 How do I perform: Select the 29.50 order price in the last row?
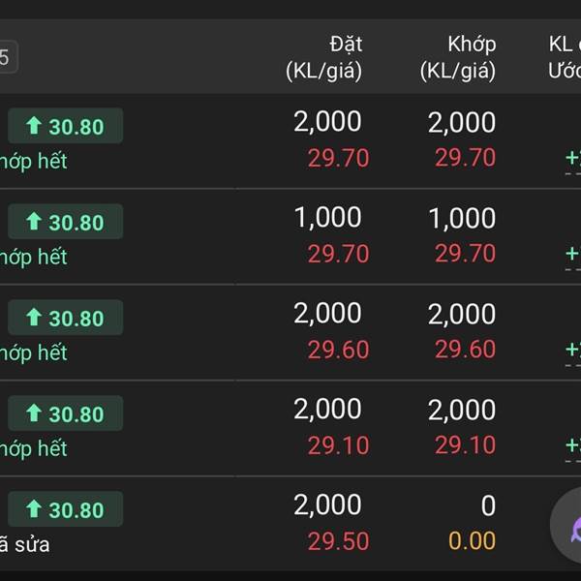click(338, 540)
